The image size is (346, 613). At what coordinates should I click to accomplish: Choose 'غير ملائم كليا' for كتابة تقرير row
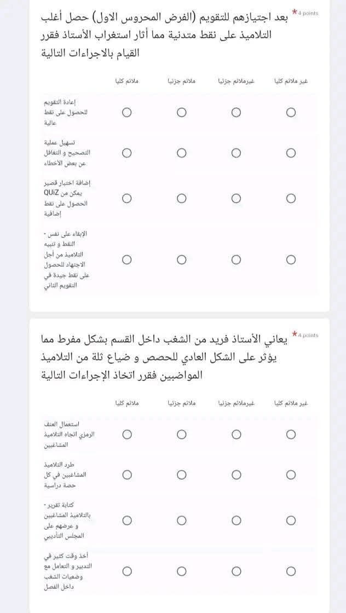[291, 520]
